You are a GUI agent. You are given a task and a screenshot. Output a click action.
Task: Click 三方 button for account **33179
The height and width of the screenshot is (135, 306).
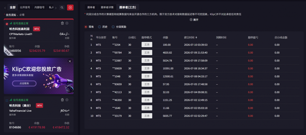[147, 116]
